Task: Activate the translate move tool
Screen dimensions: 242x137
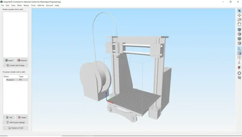Action: click(x=239, y=15)
